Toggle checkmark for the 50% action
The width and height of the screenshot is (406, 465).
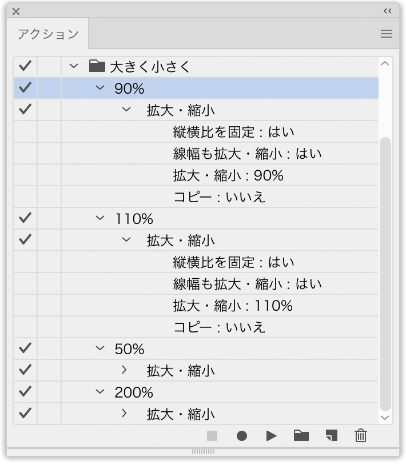tap(25, 348)
